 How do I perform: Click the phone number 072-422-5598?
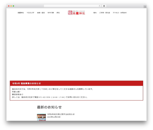[44, 97]
